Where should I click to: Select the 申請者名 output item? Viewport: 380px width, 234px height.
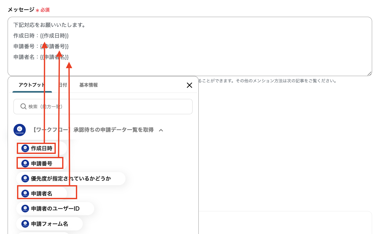click(42, 193)
